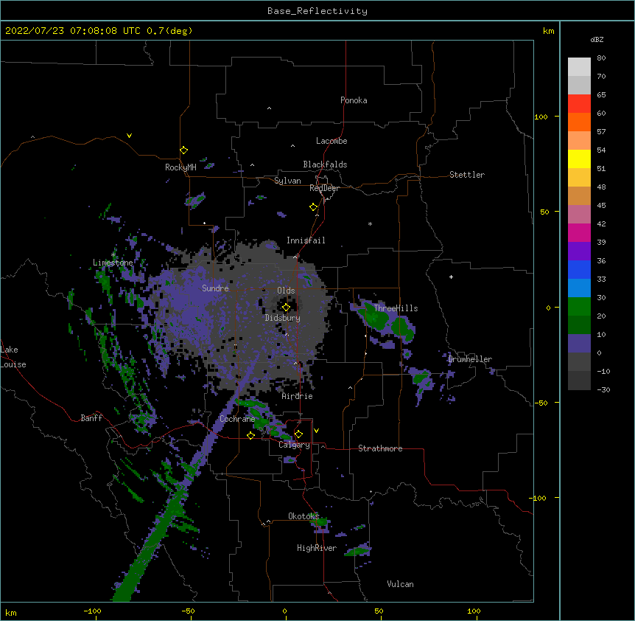Click the yellow diamond marker above Calgary label

pos(298,434)
